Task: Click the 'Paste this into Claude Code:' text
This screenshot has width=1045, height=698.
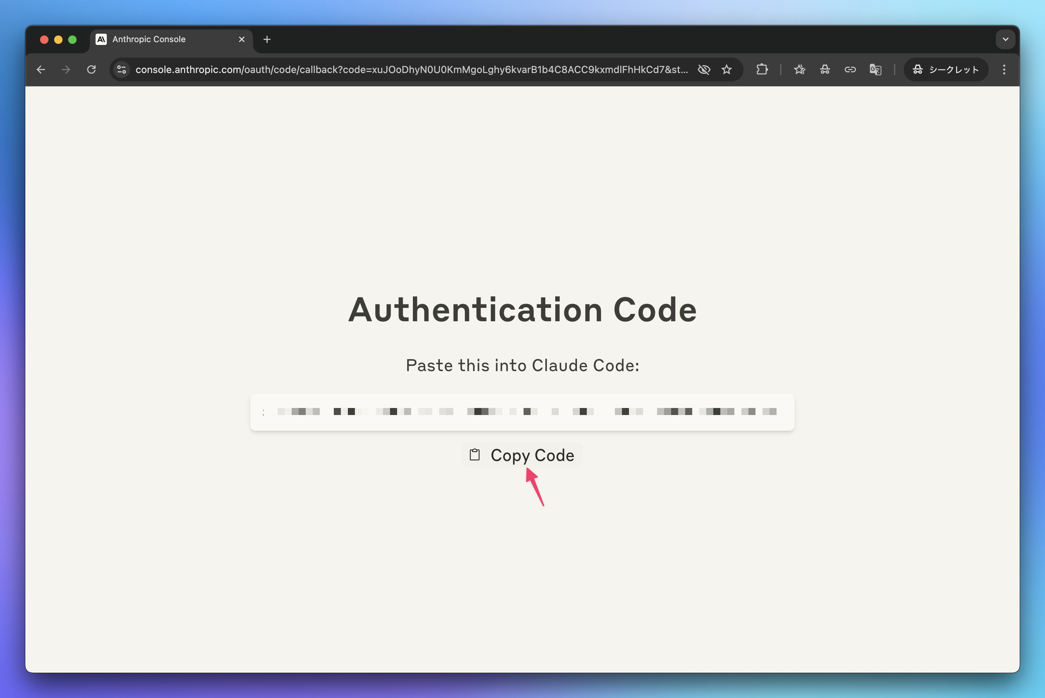Action: pyautogui.click(x=522, y=366)
